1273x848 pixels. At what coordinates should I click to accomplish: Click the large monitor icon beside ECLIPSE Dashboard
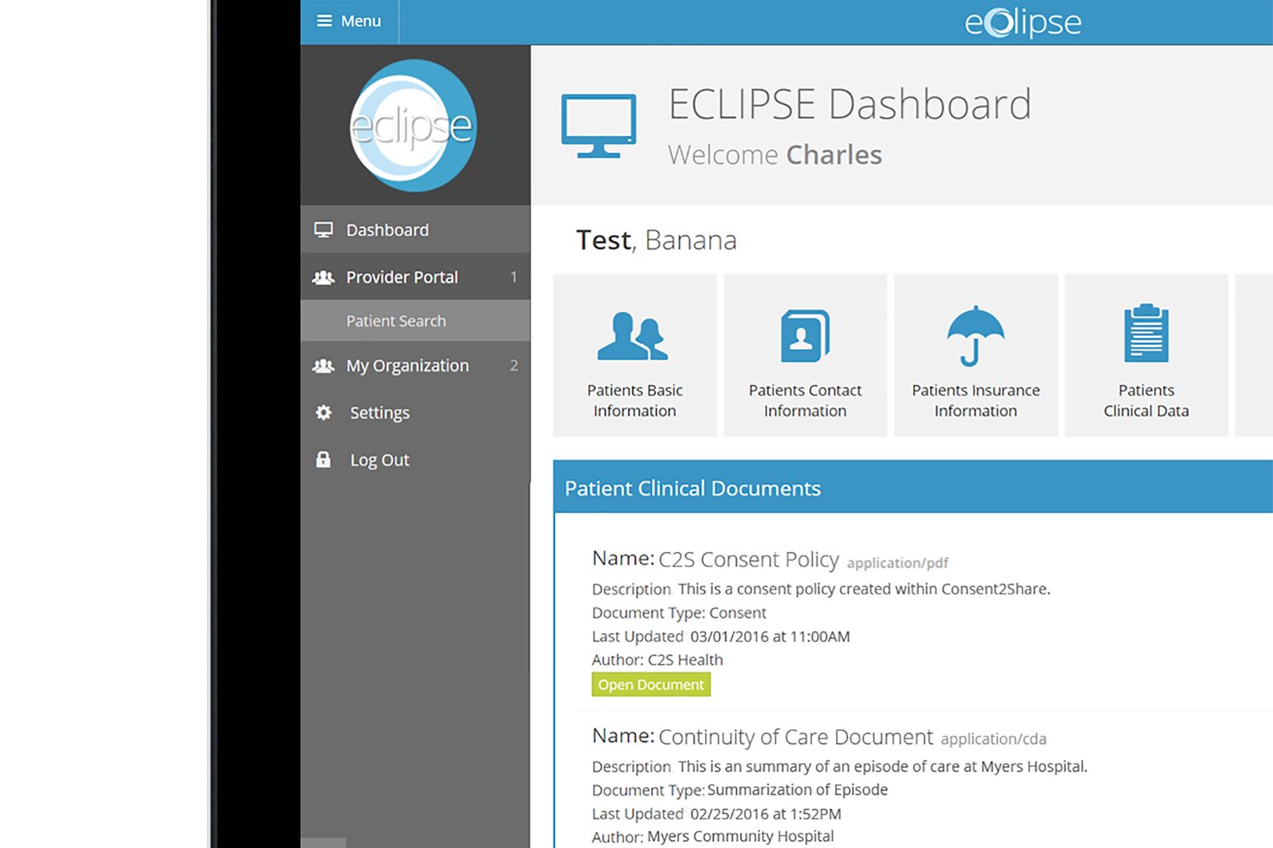[x=598, y=126]
